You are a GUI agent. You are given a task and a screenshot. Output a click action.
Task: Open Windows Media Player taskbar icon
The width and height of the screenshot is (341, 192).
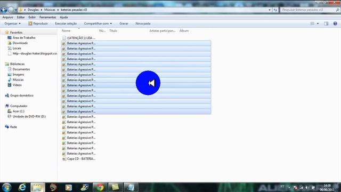coord(69,187)
